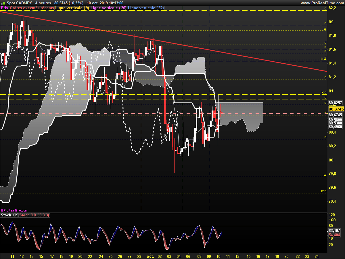Viewport: 345px width, 259px height.
Task: Click the 04 date axis label
Action: pos(179,256)
